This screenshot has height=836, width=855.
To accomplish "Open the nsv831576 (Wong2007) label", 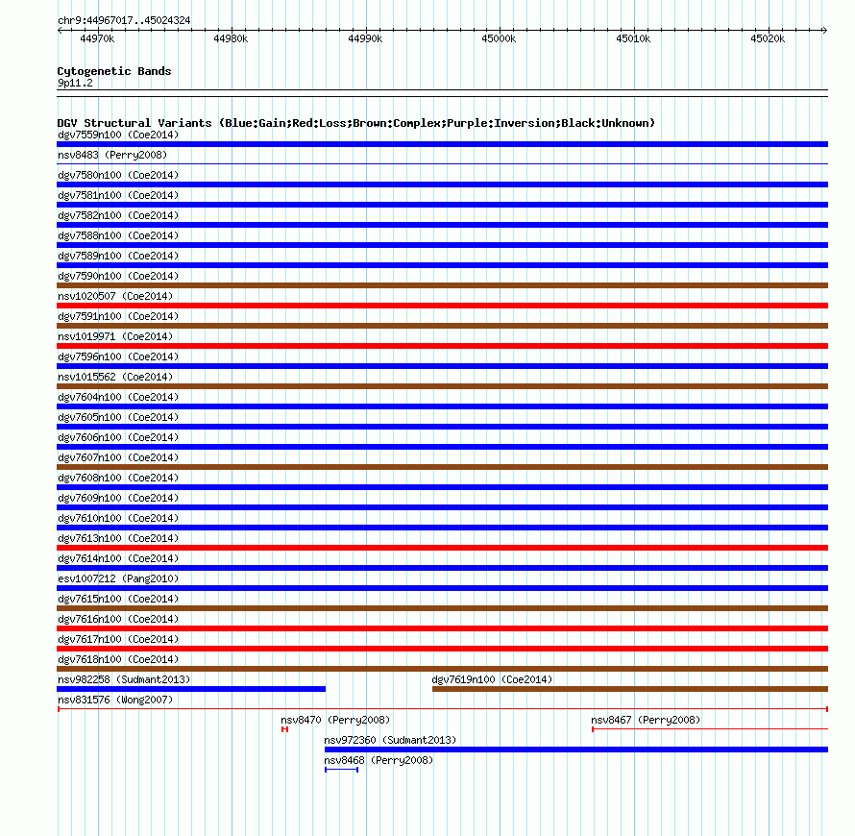I will click(115, 700).
